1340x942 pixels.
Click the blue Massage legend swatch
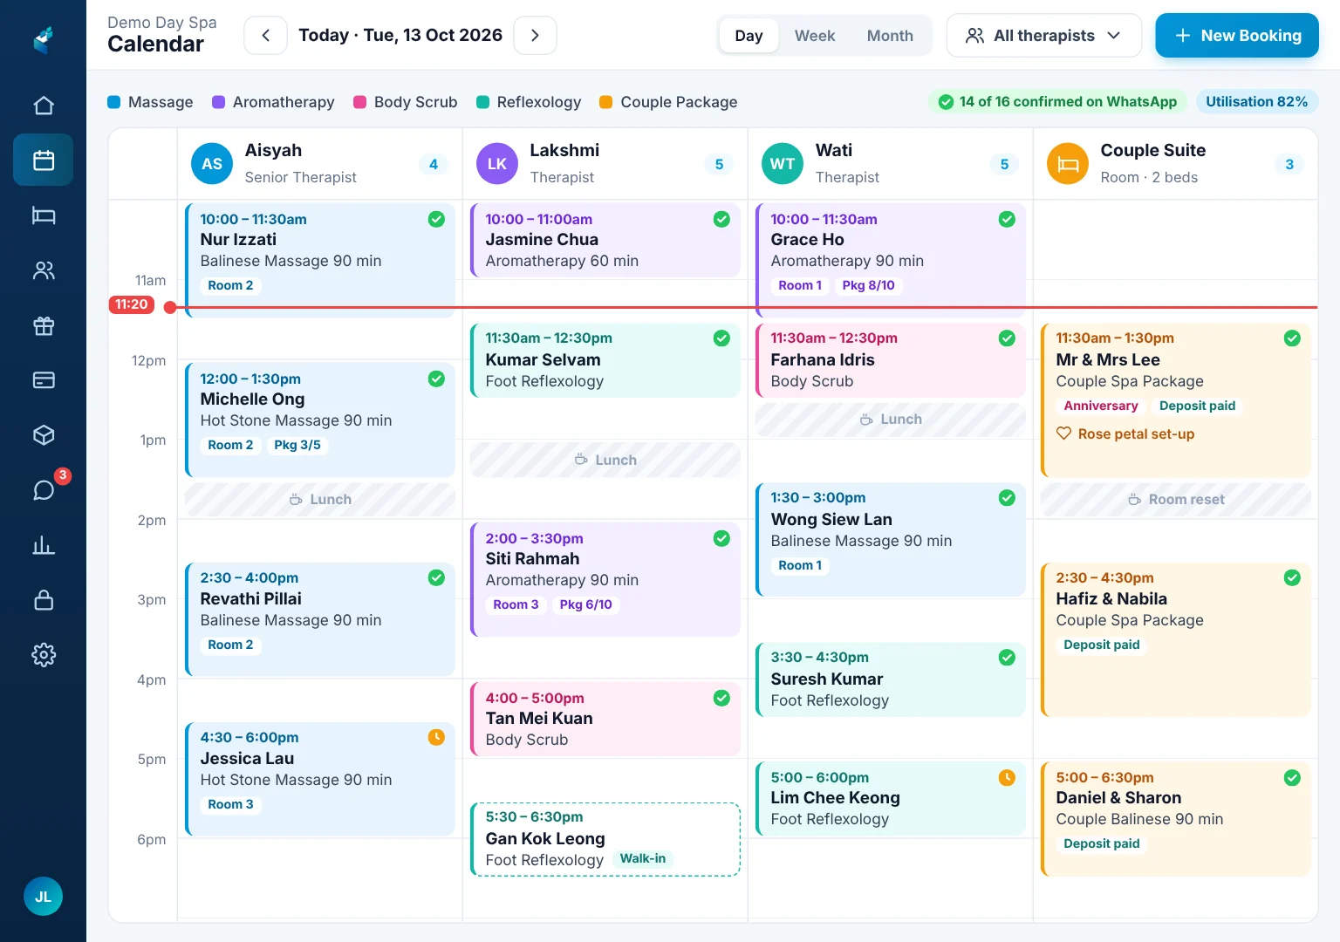[x=113, y=102]
